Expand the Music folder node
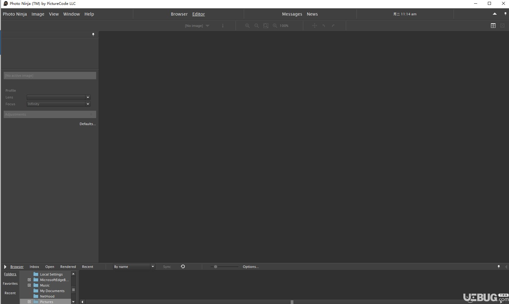This screenshot has height=304, width=509. 29,285
